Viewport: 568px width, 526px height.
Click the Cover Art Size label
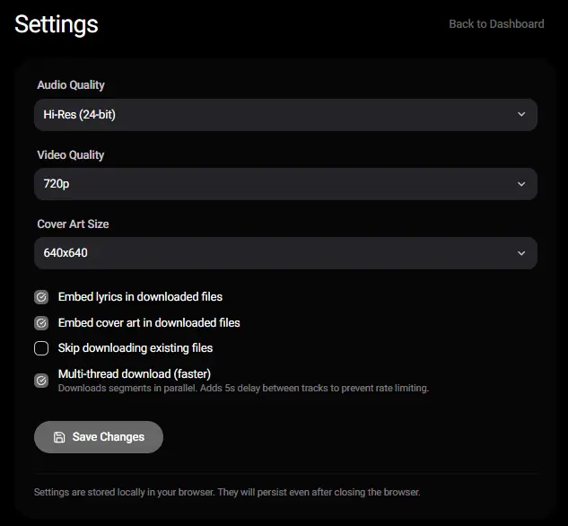73,224
